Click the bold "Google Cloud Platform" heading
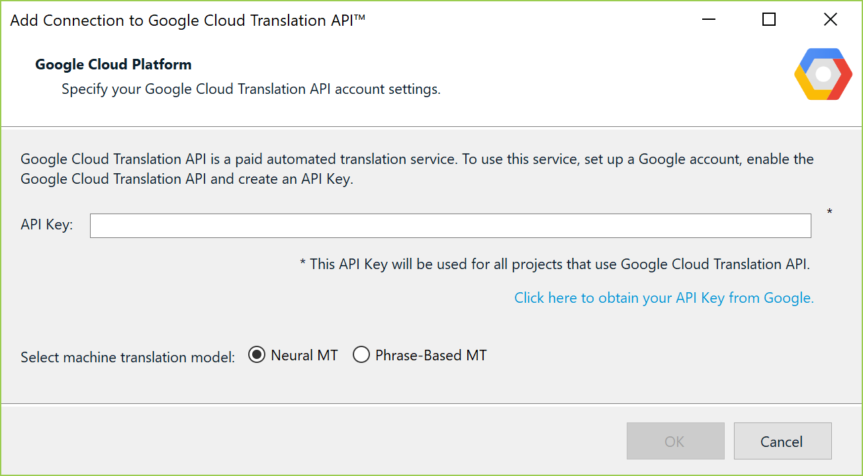This screenshot has height=476, width=863. pos(113,65)
